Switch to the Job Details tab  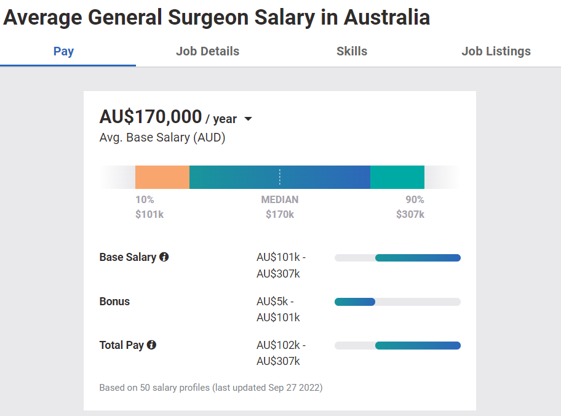pyautogui.click(x=207, y=52)
